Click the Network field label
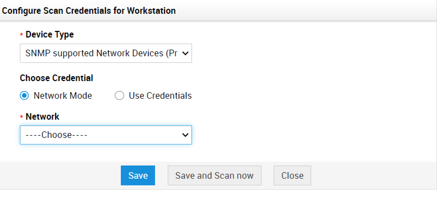437x203 pixels. click(42, 116)
